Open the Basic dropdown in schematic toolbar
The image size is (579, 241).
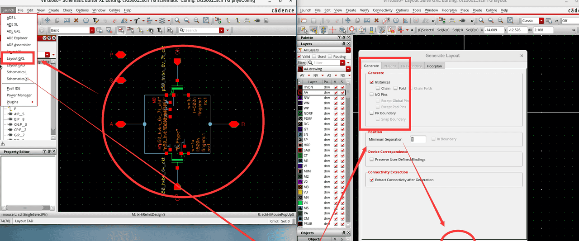tap(92, 30)
